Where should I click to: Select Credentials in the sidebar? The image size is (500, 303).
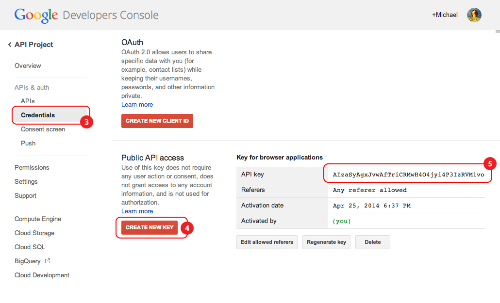click(38, 115)
